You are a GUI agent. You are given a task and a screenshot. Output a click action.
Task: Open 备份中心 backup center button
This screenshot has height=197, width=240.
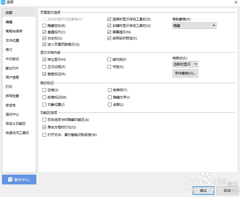[x=19, y=180]
